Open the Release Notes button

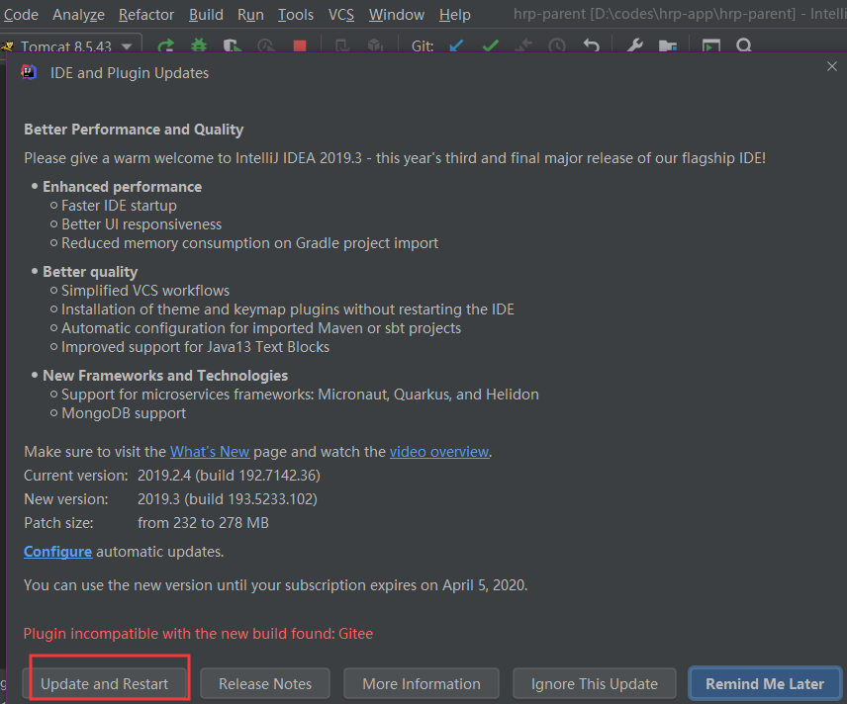point(265,683)
